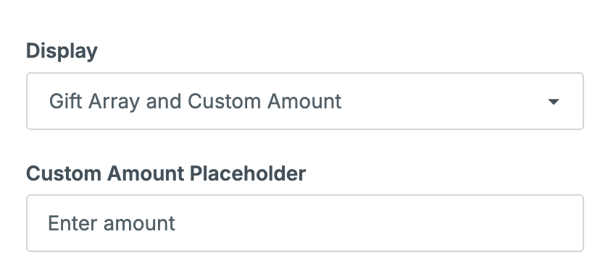Click the word 'amount' in the text input

coord(139,224)
